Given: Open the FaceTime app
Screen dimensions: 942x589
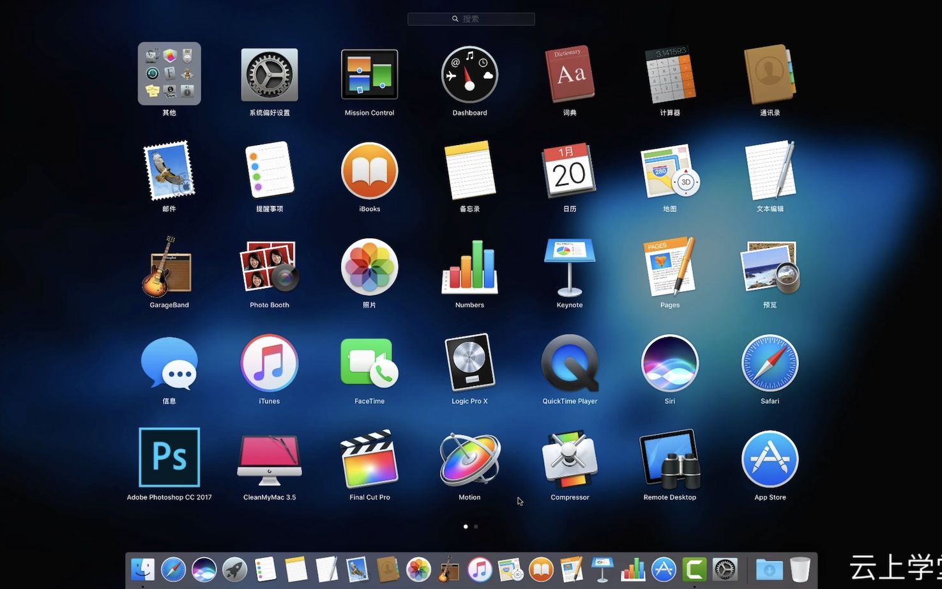Looking at the screenshot, I should pyautogui.click(x=370, y=363).
